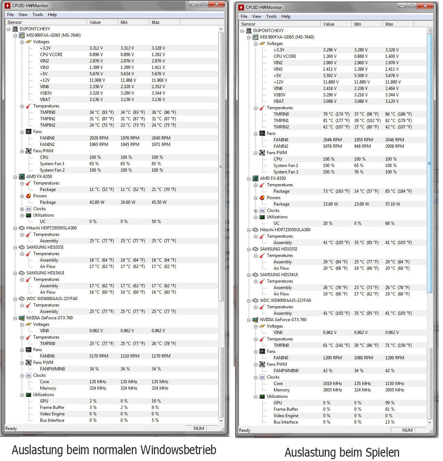443x461 pixels.
Task: Select DUPONTCHEVY computer icon in right window
Action: (249, 31)
